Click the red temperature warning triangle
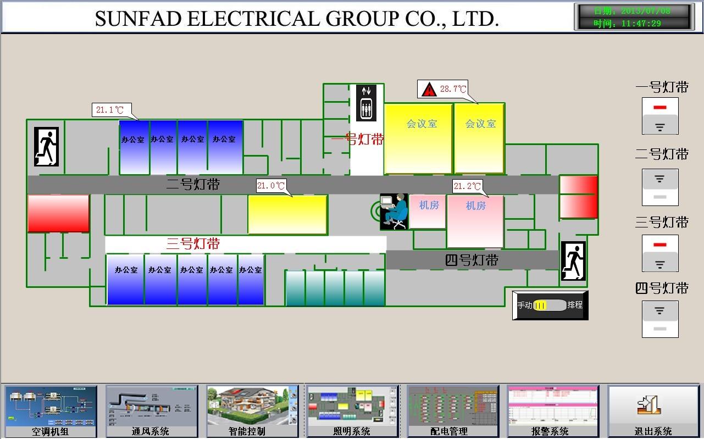This screenshot has height=439, width=704. [429, 89]
